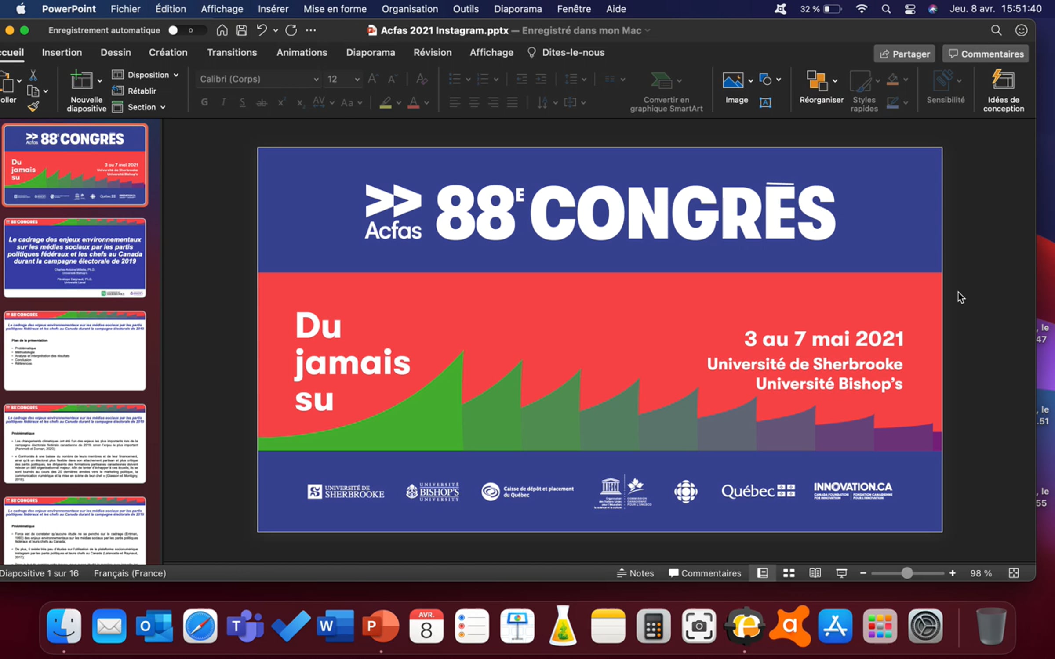The width and height of the screenshot is (1055, 659).
Task: Redo using the circular arrow icon
Action: 291,30
